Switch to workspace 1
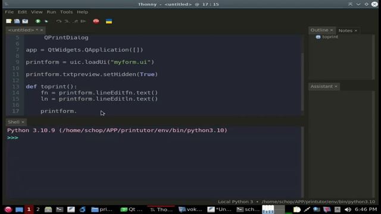381x214 pixels. tap(29, 209)
